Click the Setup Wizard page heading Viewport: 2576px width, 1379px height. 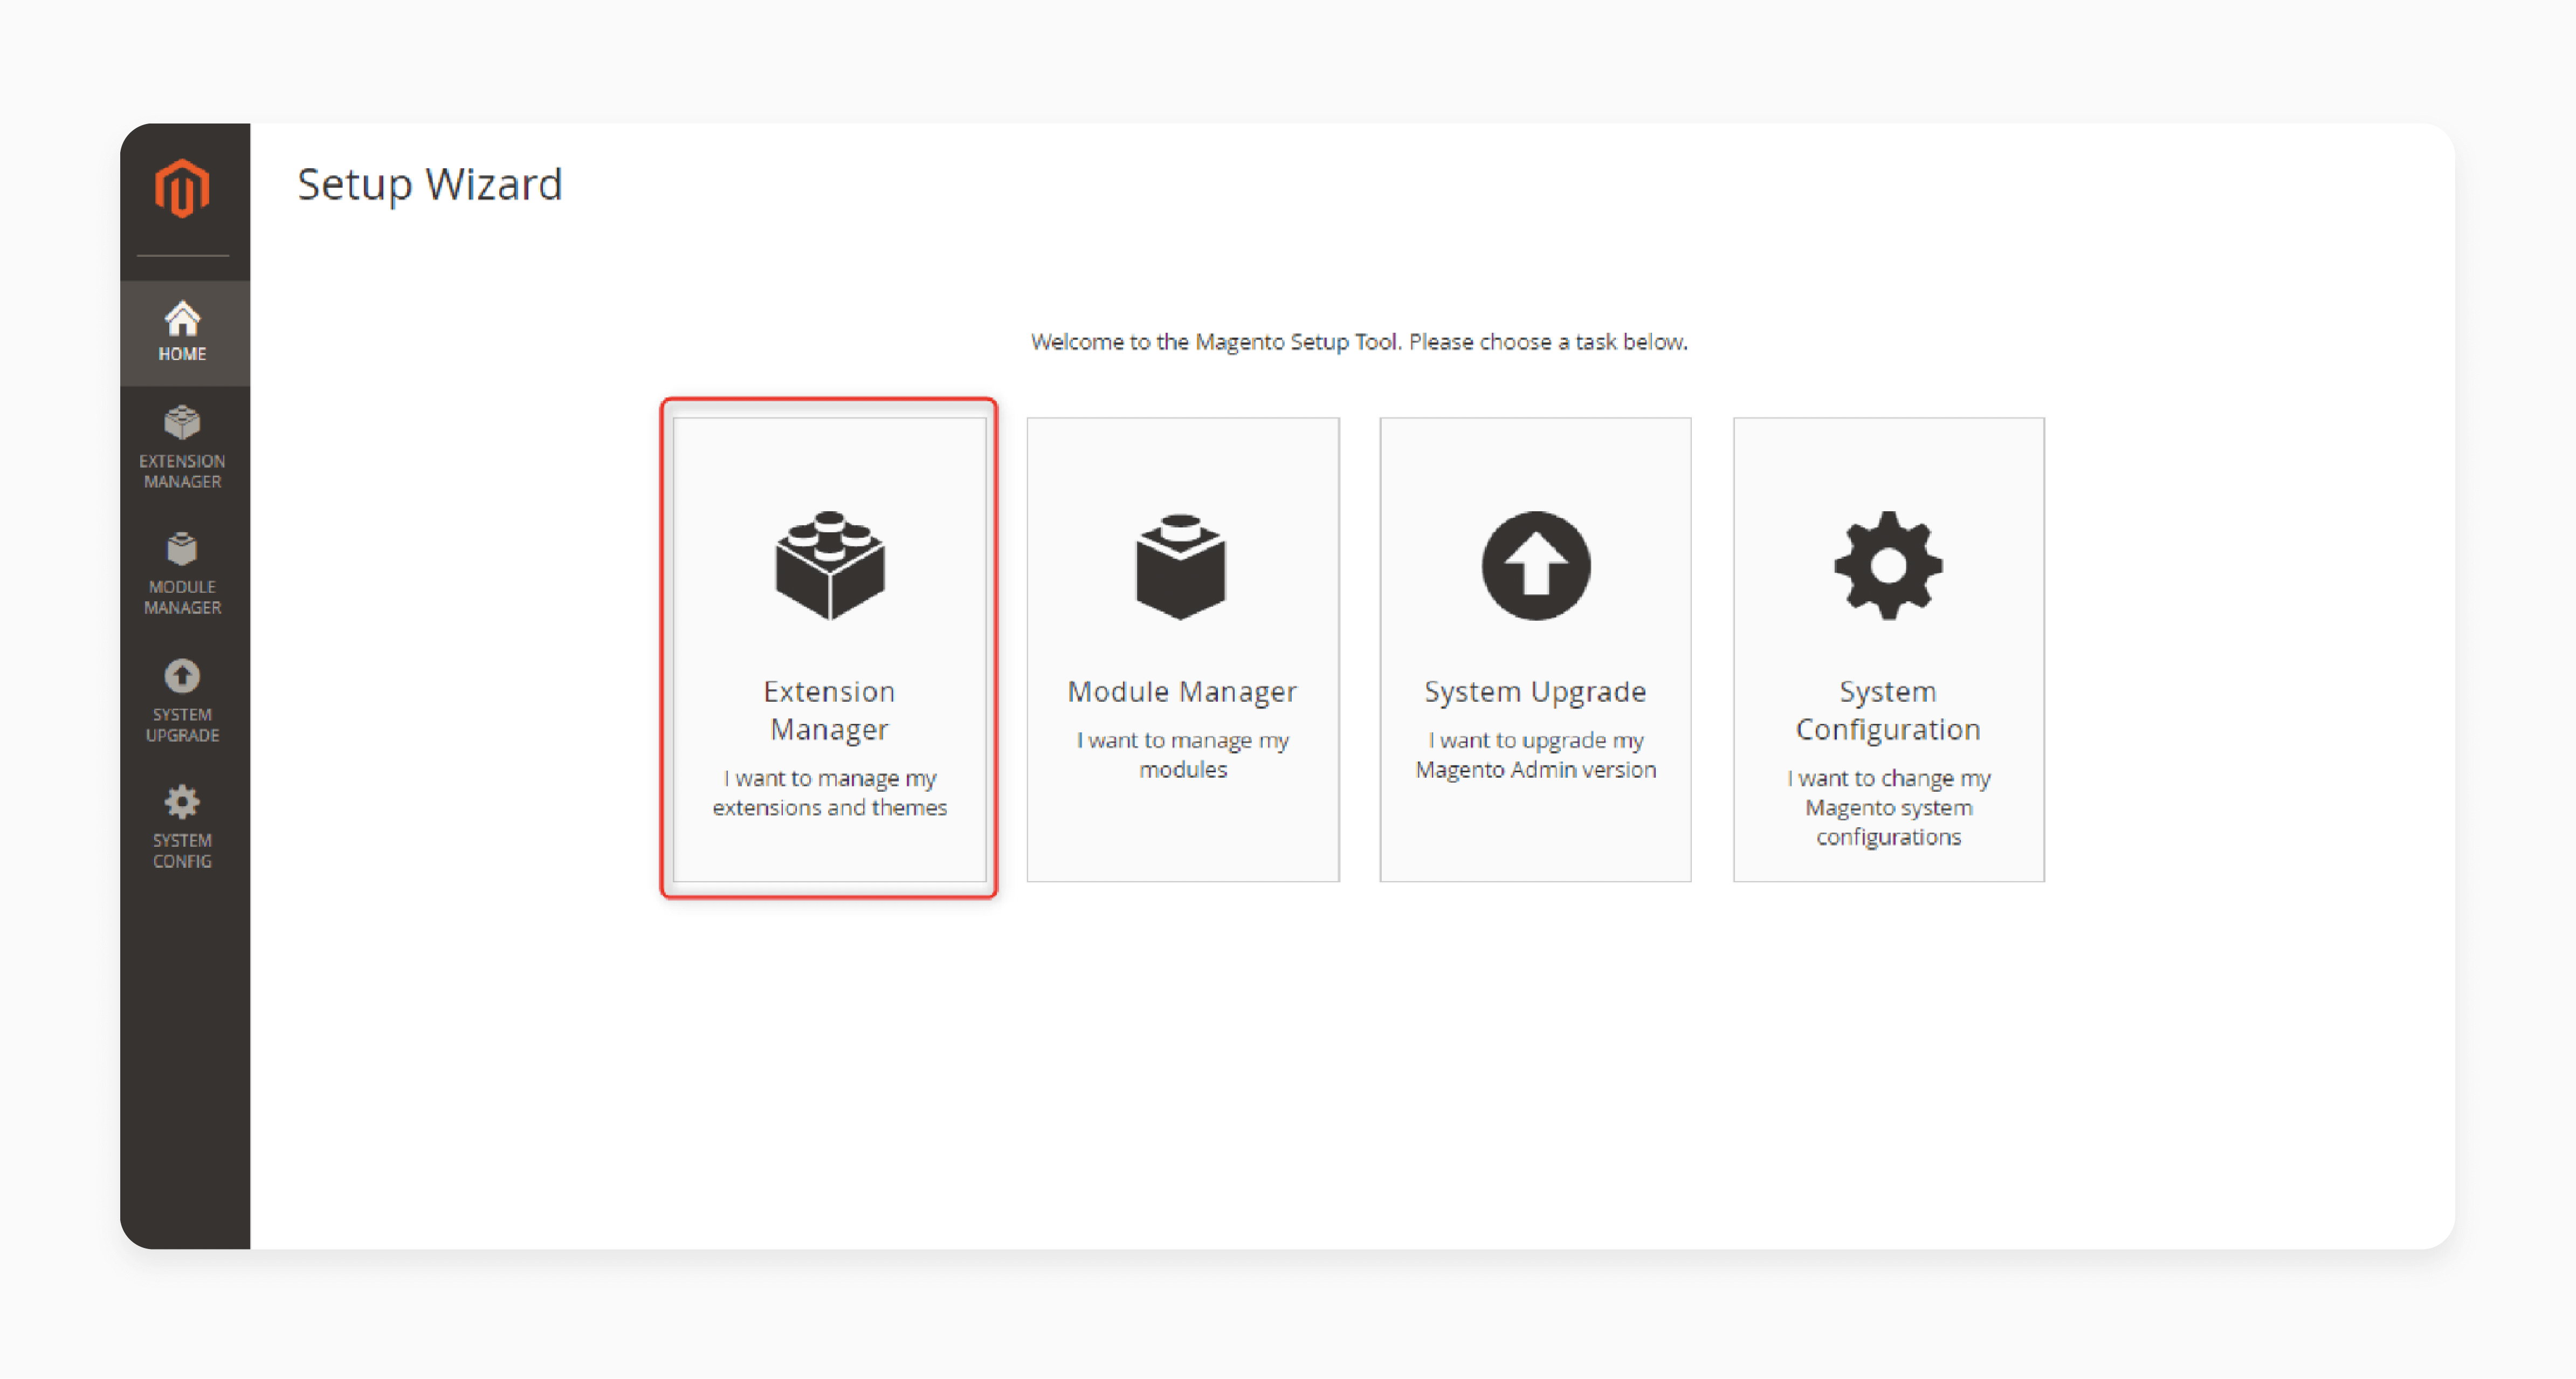coord(430,185)
